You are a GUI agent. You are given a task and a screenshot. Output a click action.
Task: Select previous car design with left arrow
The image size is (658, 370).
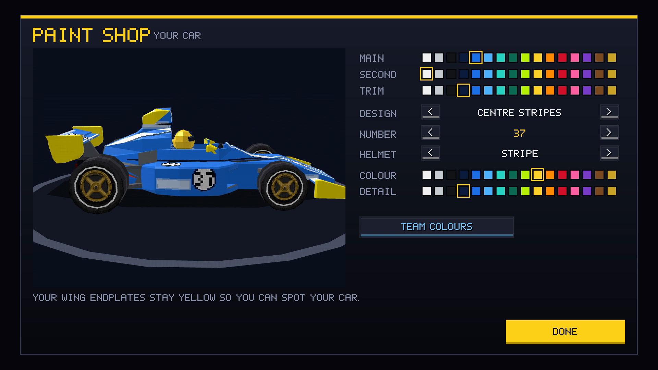(x=430, y=112)
